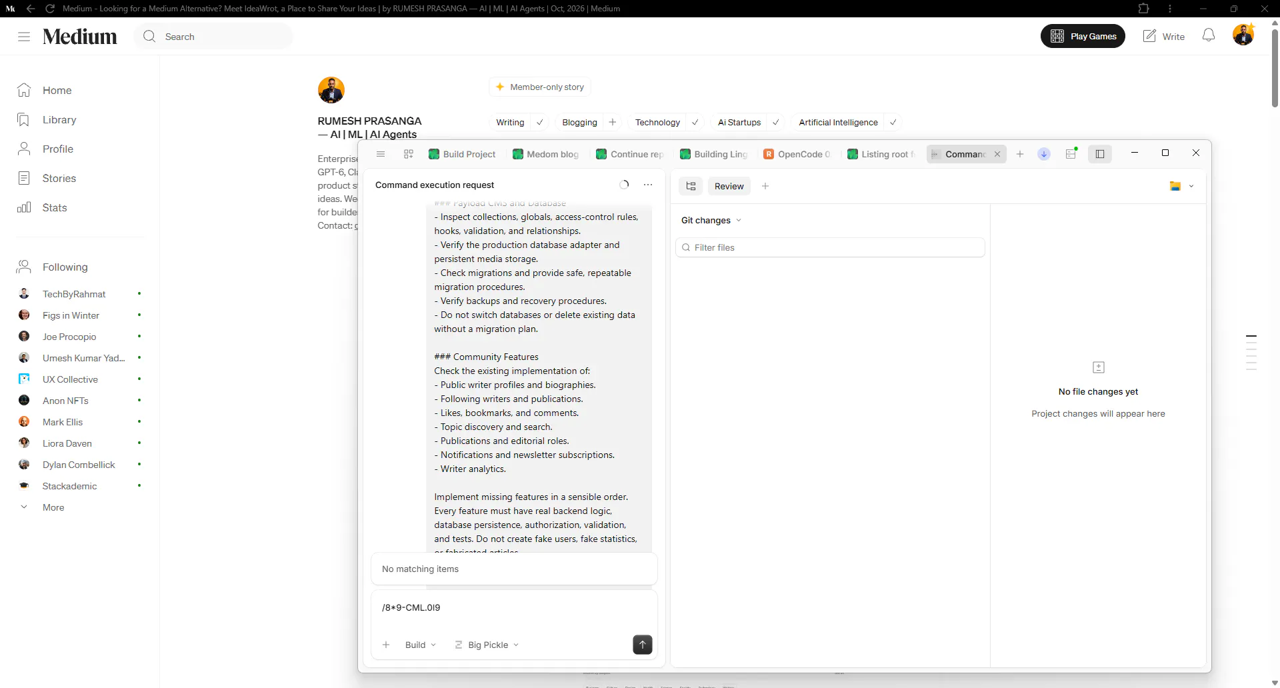Click the file tree icon beside Review
The height and width of the screenshot is (688, 1280).
[x=691, y=186]
